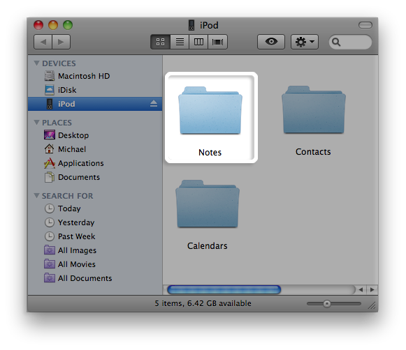Click the horizontal scrollbar right arrow
Viewport: 406px width, 350px height.
click(x=372, y=290)
